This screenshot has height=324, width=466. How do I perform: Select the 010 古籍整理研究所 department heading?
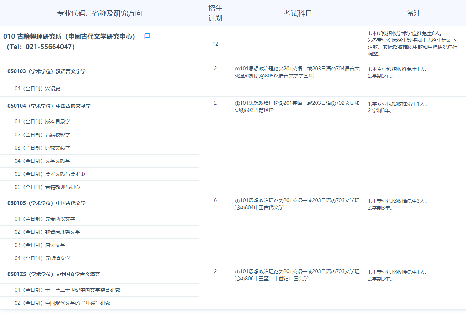tap(70, 37)
